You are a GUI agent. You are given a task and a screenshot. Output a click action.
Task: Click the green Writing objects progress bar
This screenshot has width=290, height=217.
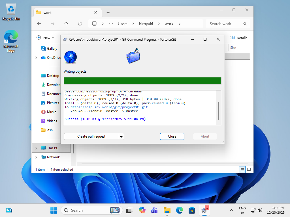click(142, 81)
